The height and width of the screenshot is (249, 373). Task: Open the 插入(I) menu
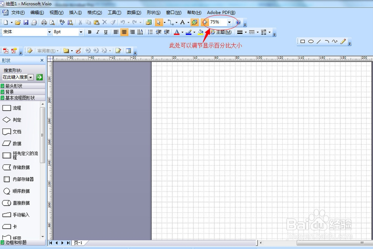(75, 13)
